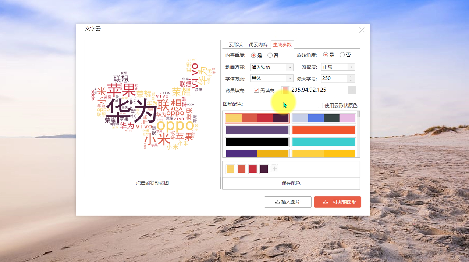Open the 动画方案 dropdown showing 弹入特效
This screenshot has width=469, height=262.
(272, 67)
